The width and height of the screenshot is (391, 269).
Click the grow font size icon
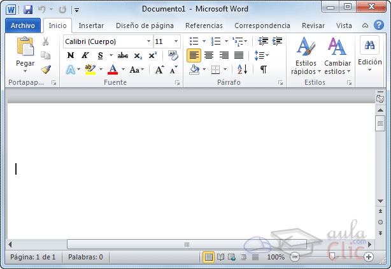click(159, 69)
